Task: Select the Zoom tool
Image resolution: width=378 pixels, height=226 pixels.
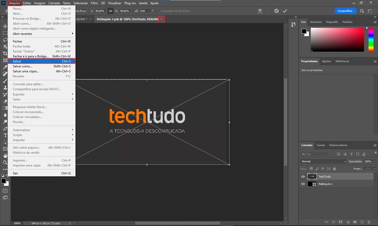Action: coord(5,162)
